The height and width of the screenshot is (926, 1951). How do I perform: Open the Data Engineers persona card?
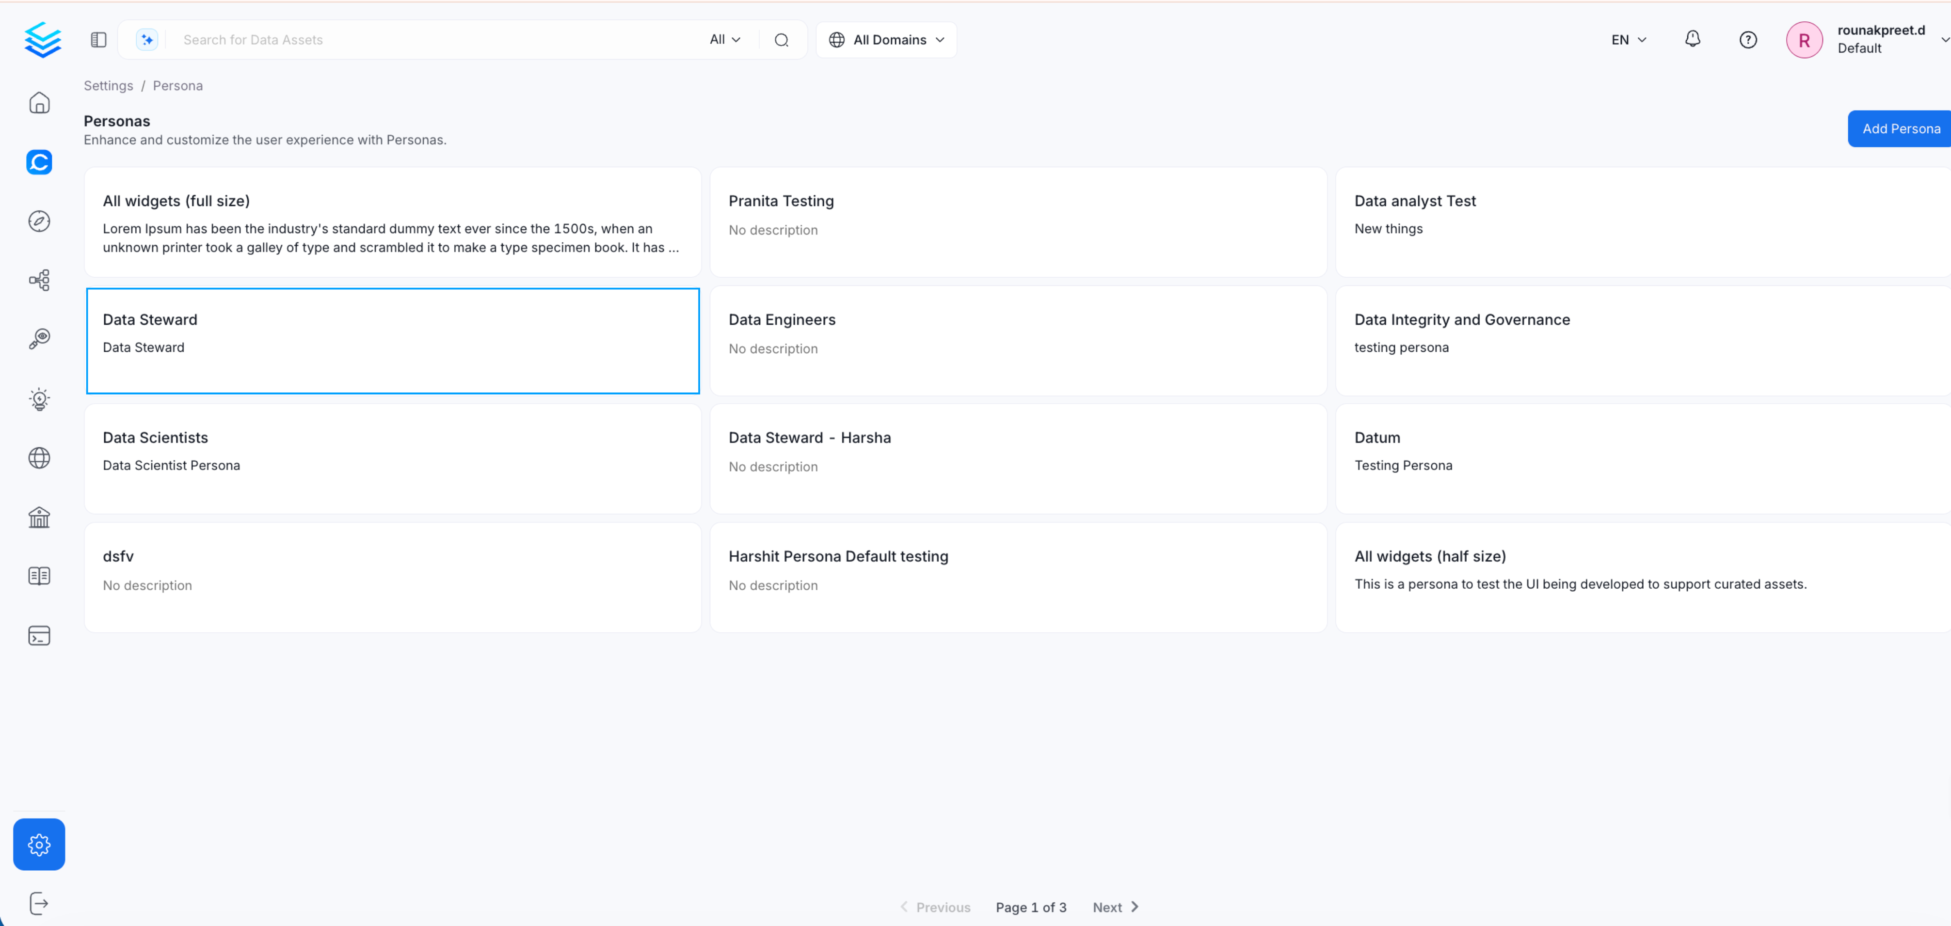(x=1017, y=341)
